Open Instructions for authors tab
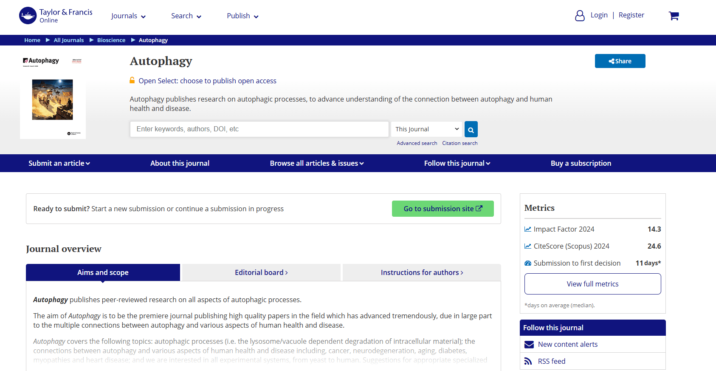 pyautogui.click(x=422, y=272)
